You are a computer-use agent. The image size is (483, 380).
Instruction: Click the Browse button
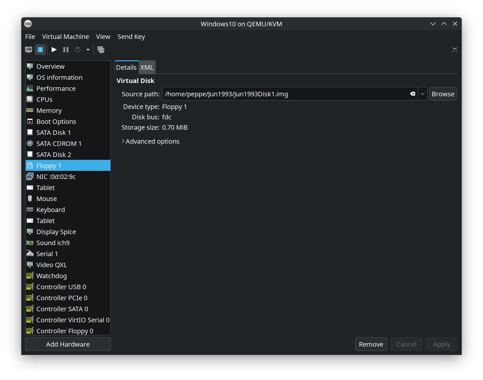(443, 94)
